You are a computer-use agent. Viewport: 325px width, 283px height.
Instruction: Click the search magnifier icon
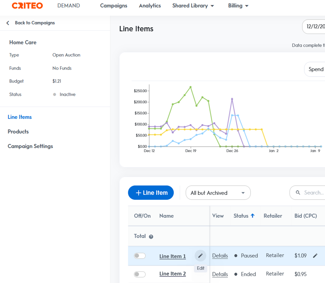tap(298, 193)
